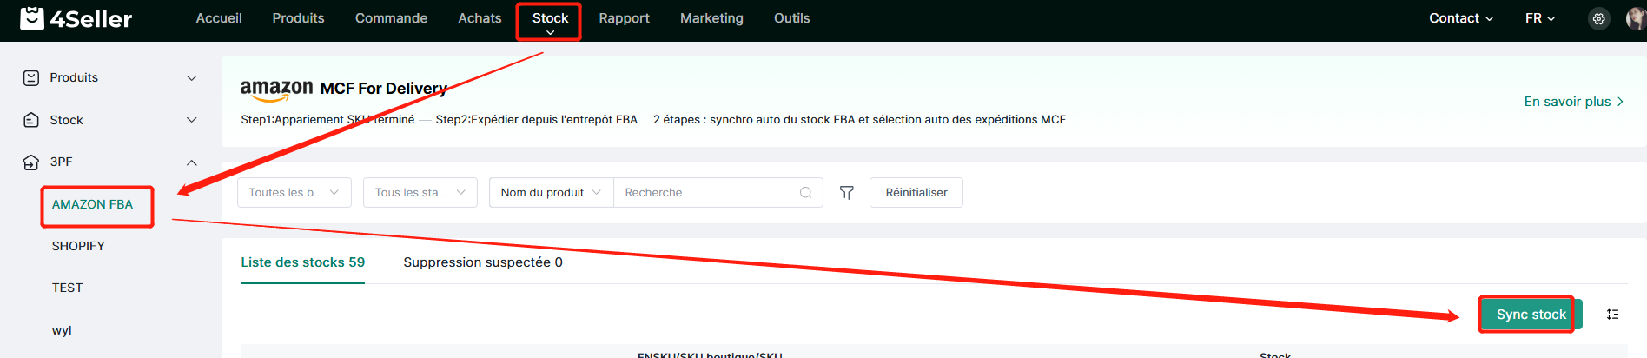Open the user avatar menu
Image resolution: width=1647 pixels, height=358 pixels.
pos(1637,18)
